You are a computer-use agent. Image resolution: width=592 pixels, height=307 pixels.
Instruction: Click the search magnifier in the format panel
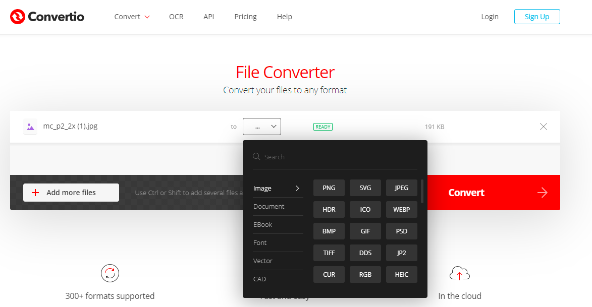[x=256, y=157]
